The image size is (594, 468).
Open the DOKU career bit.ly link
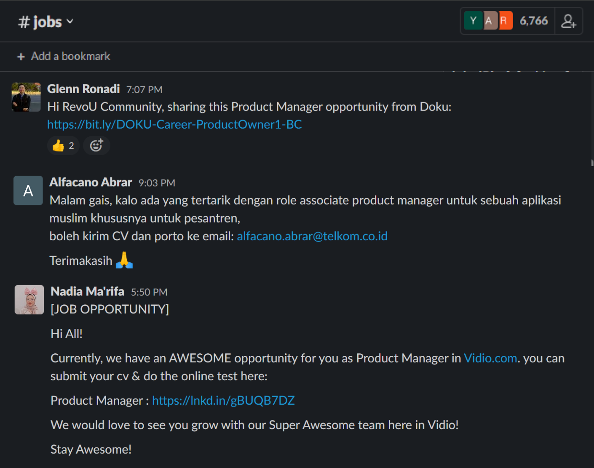tap(174, 124)
